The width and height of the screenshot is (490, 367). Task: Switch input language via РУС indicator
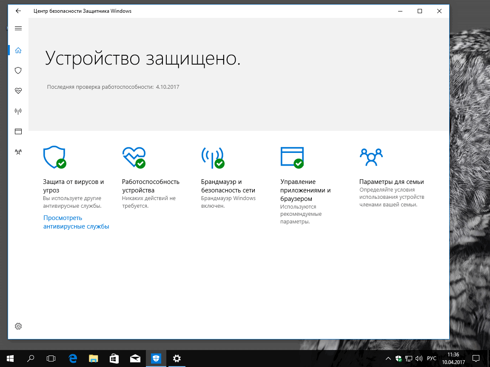tap(431, 358)
